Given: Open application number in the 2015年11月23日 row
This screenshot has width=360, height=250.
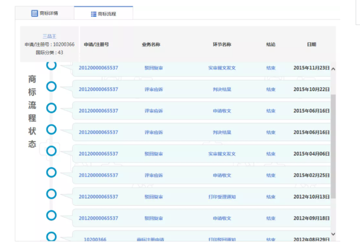Looking at the screenshot, I should click(98, 68).
